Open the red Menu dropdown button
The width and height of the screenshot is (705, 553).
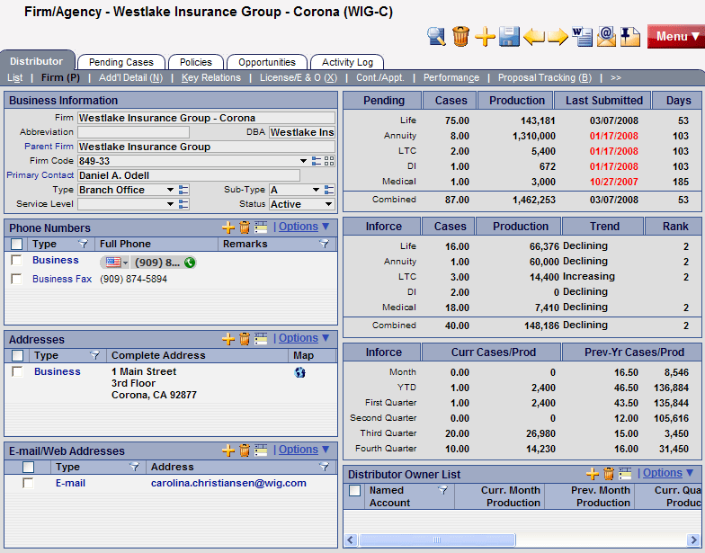675,37
